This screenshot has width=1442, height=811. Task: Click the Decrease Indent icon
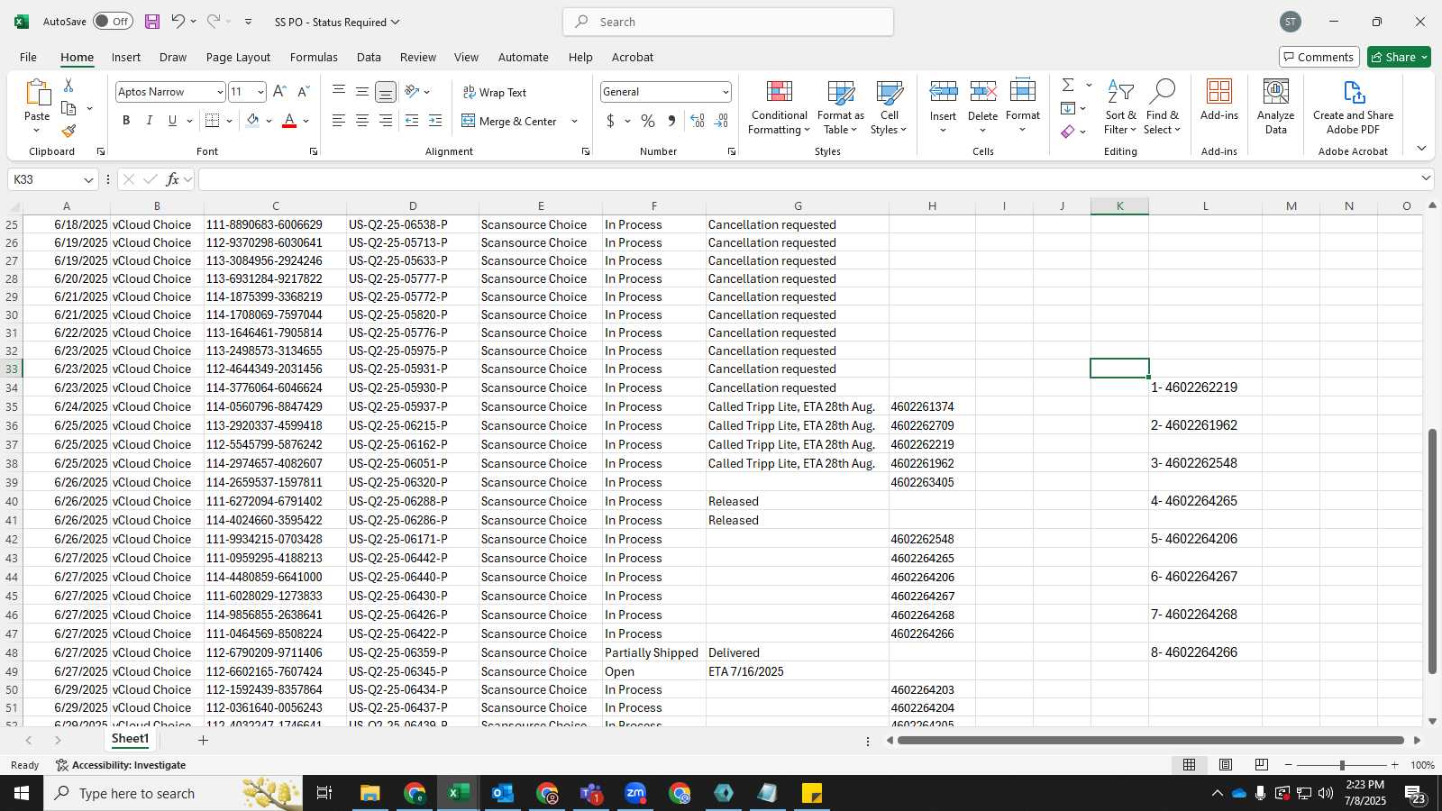[x=412, y=121]
